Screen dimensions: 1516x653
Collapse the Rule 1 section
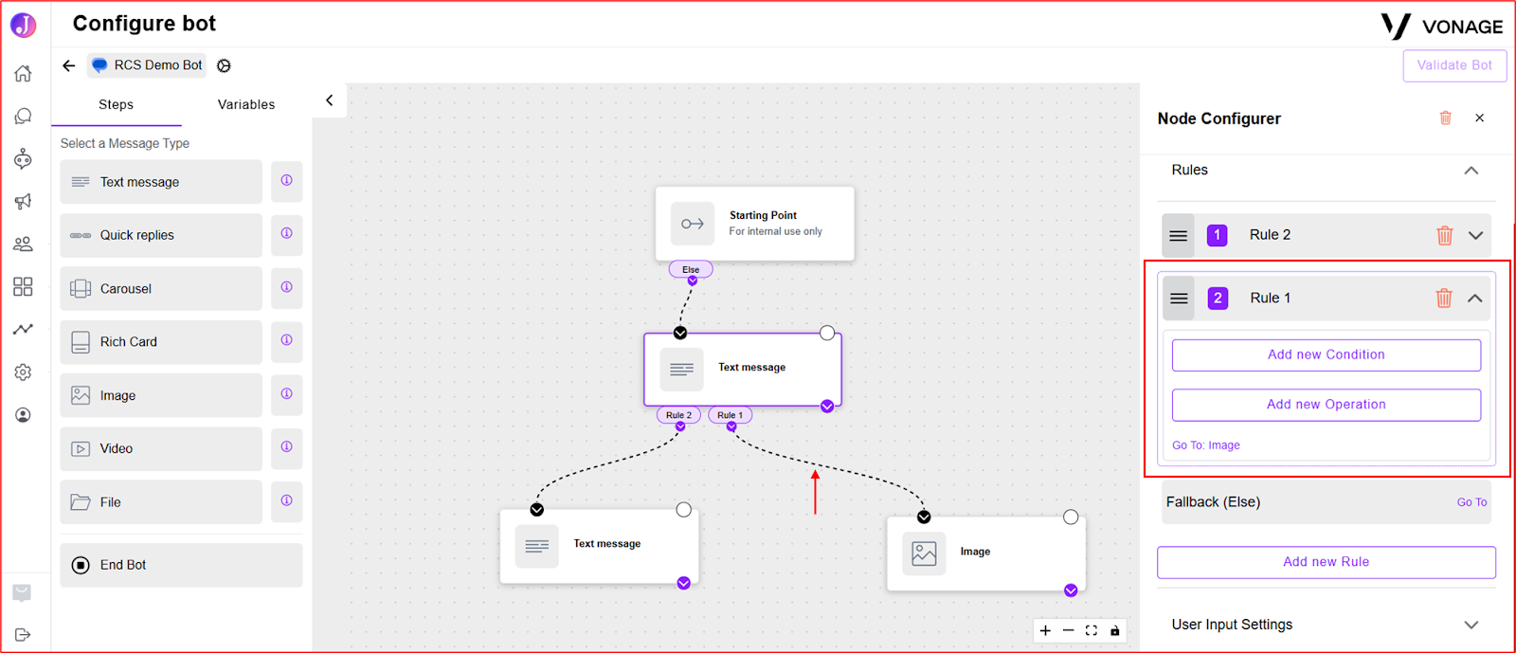pos(1475,298)
